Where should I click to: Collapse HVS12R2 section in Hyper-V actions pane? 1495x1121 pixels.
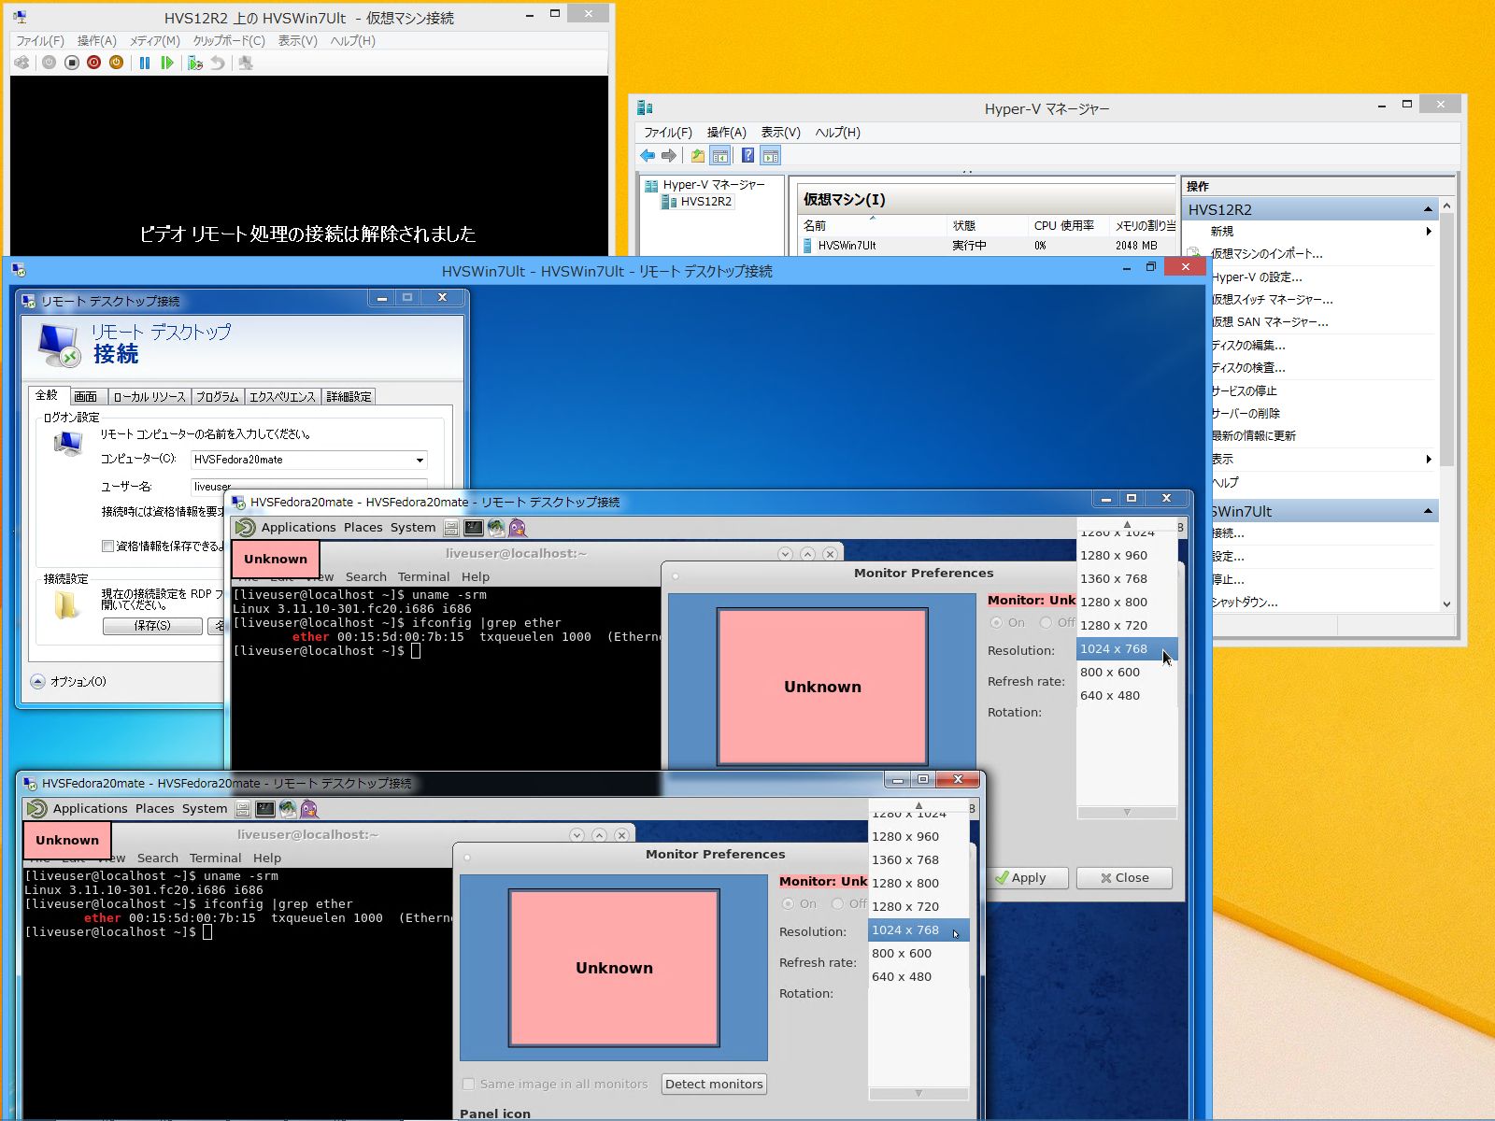(1428, 209)
